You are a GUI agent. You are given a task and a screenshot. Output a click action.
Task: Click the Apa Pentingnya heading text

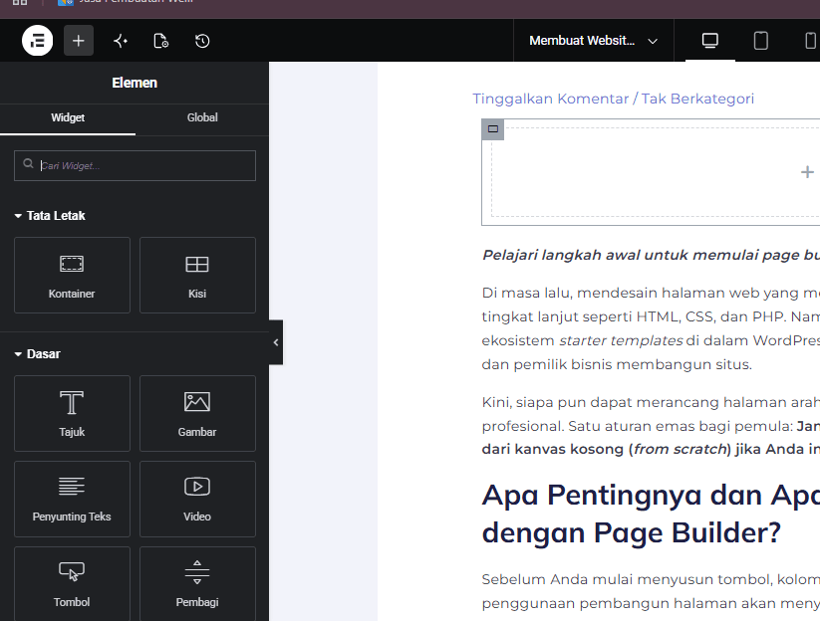click(x=651, y=514)
